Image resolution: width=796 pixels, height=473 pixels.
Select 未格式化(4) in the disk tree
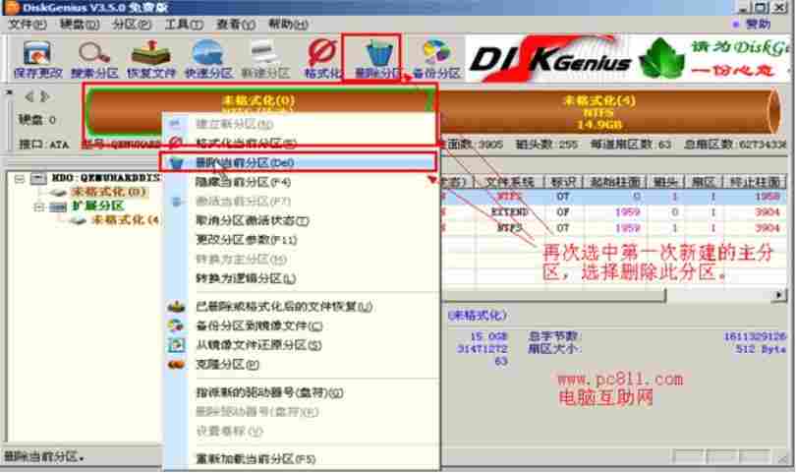126,220
